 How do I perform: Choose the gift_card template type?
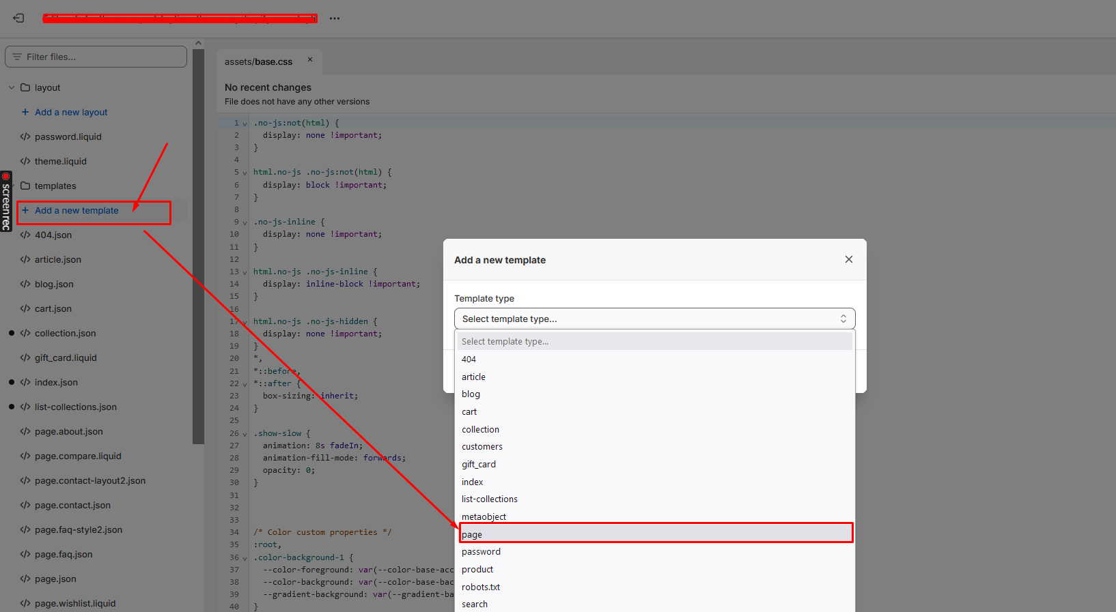(x=655, y=464)
